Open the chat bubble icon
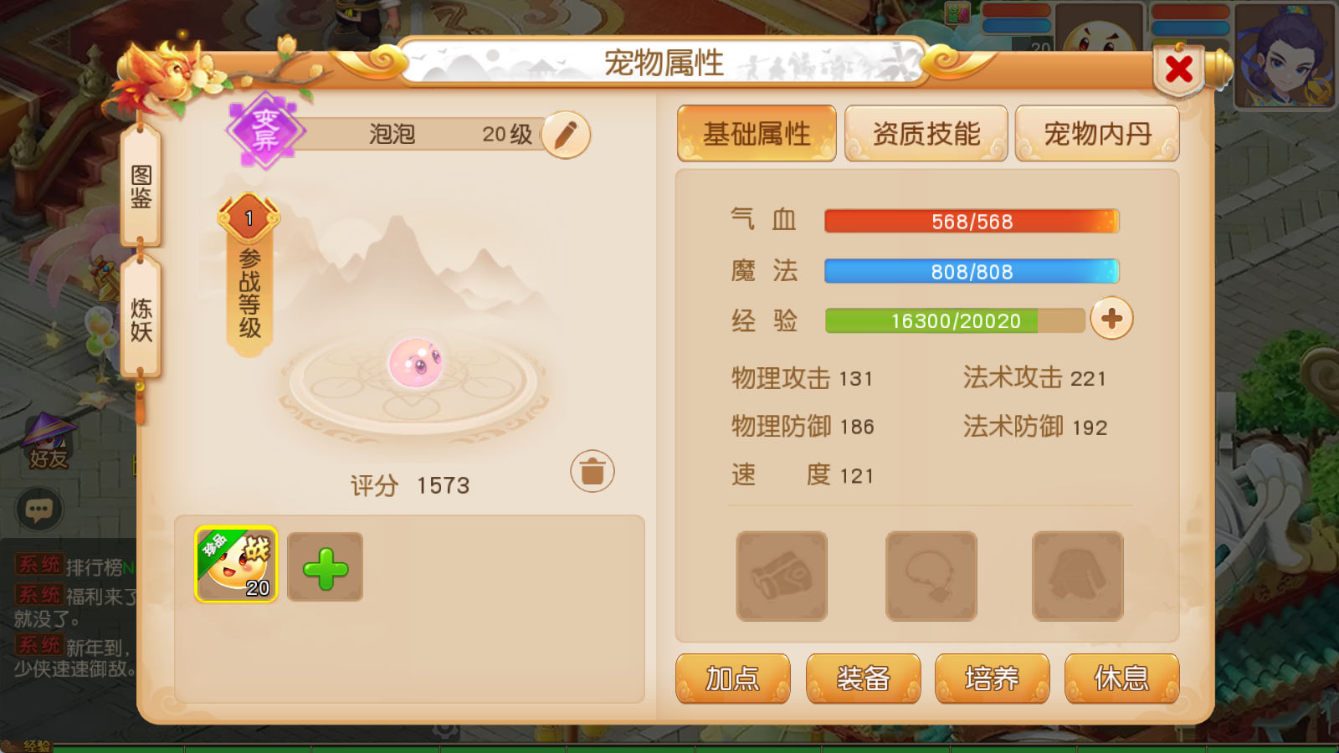 [39, 510]
